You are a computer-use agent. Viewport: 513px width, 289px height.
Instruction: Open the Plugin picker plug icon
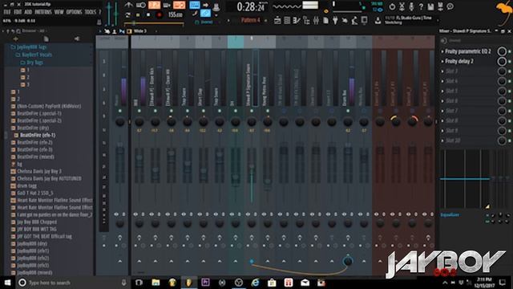click(x=335, y=21)
